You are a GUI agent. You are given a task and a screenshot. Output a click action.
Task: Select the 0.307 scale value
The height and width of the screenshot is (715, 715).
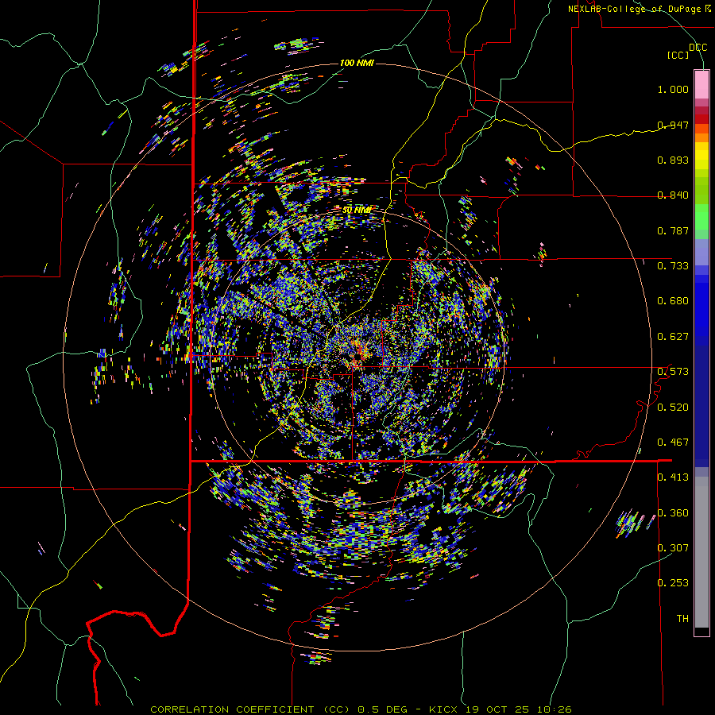(x=673, y=548)
